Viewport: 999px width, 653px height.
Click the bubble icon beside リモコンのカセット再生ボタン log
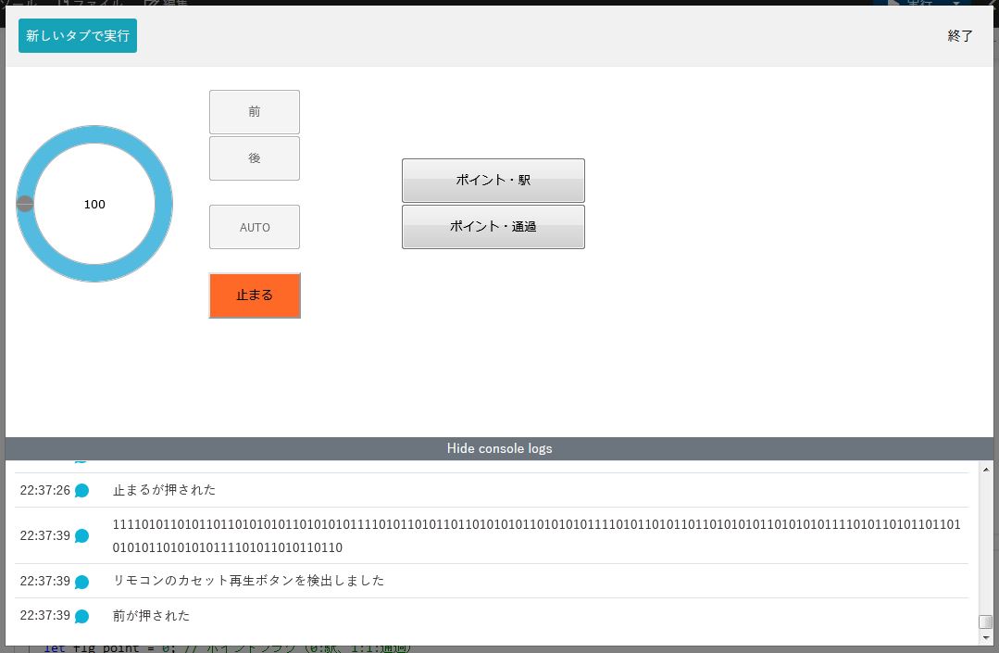81,582
